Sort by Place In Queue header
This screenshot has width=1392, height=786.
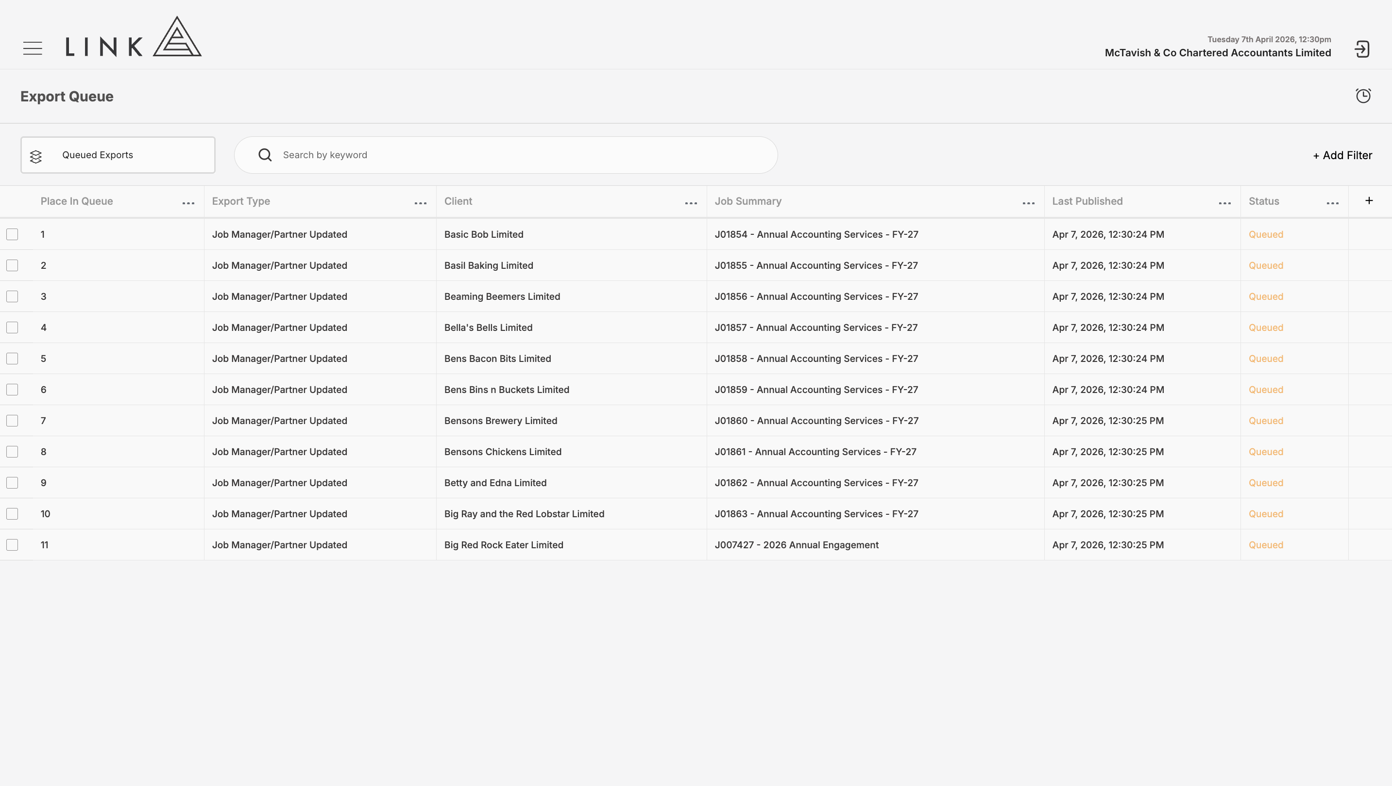pyautogui.click(x=77, y=201)
